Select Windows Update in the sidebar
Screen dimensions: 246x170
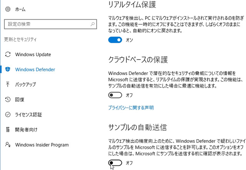(x=33, y=55)
